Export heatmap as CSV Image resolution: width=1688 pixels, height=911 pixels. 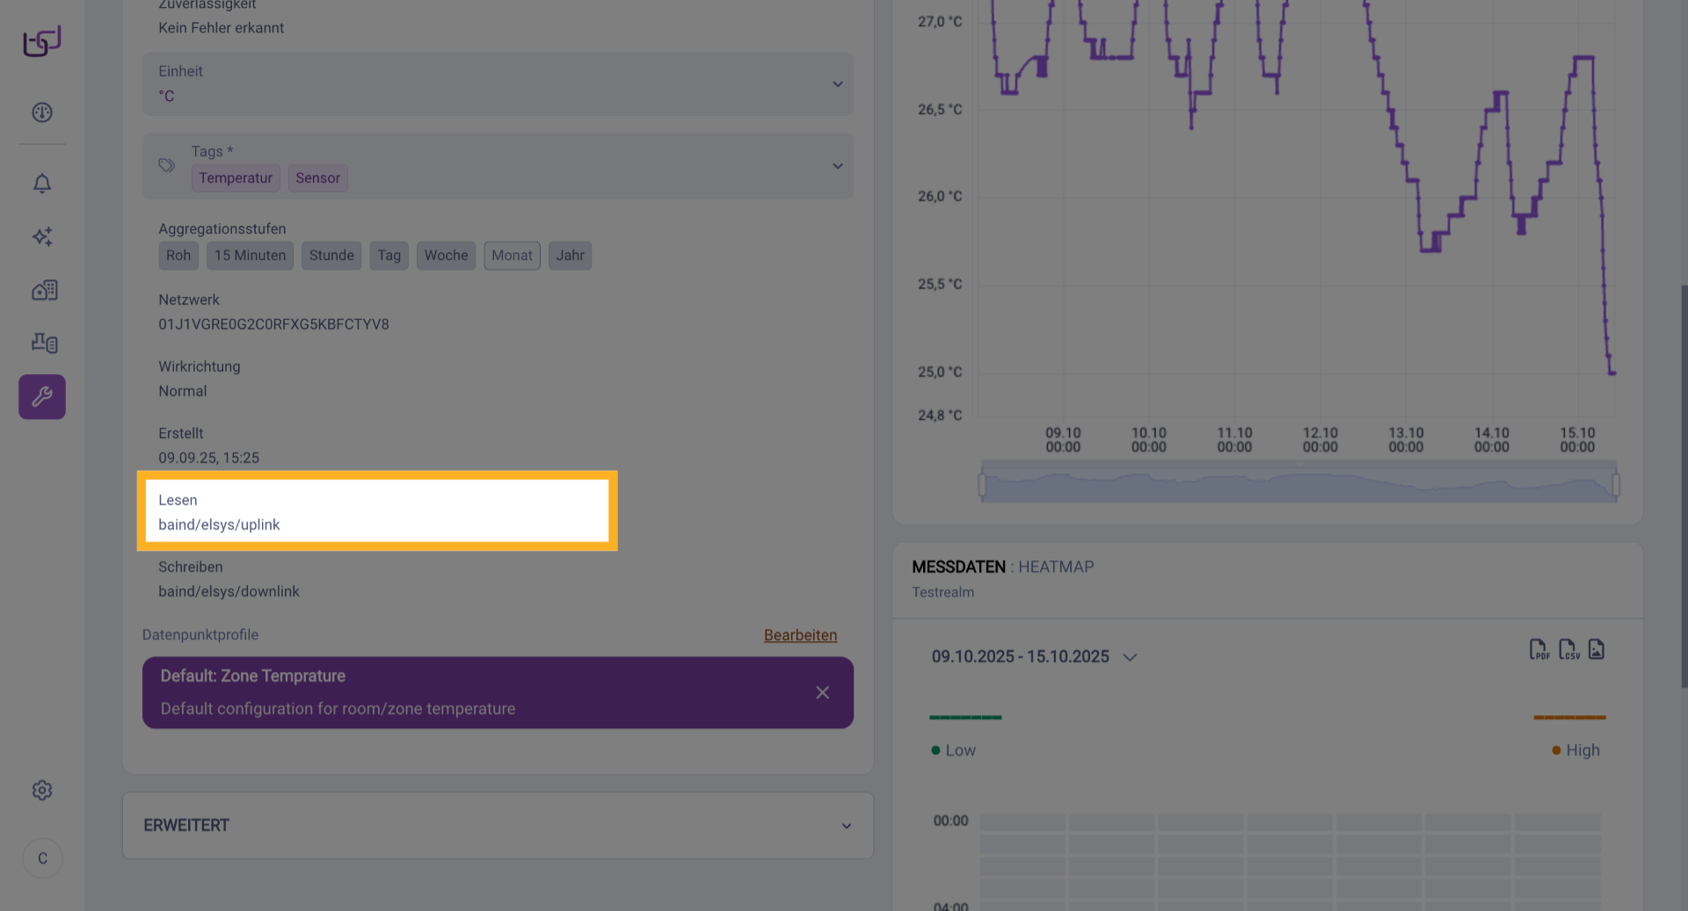pos(1568,649)
